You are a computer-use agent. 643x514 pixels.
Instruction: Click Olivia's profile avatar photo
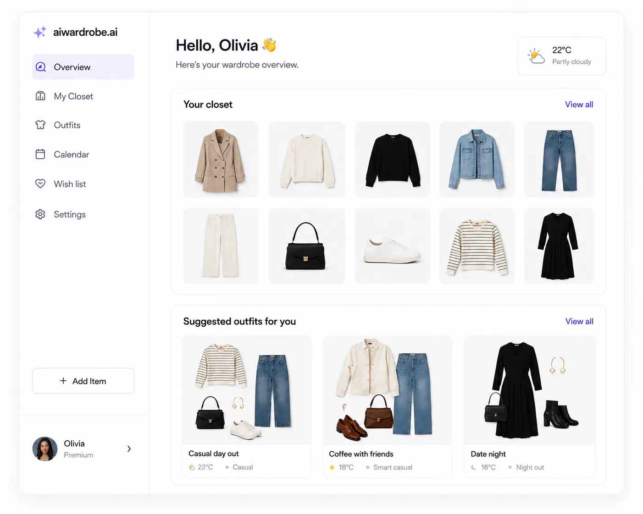point(45,449)
